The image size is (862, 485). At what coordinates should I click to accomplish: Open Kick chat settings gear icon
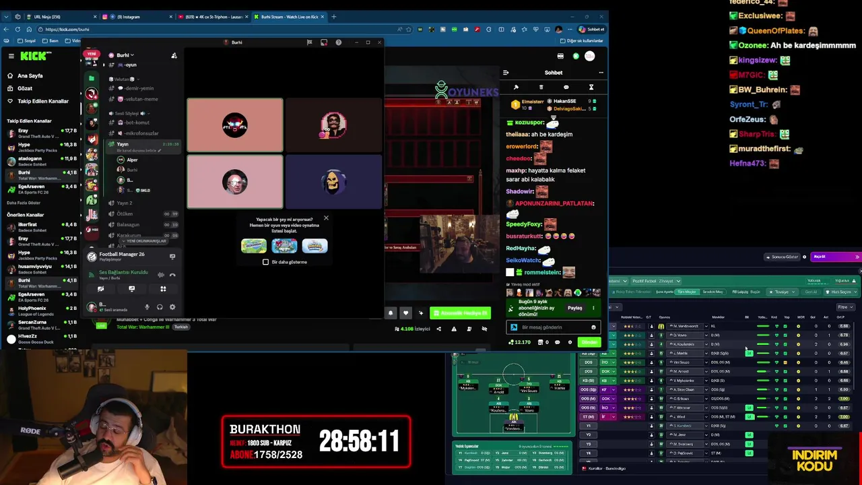570,342
